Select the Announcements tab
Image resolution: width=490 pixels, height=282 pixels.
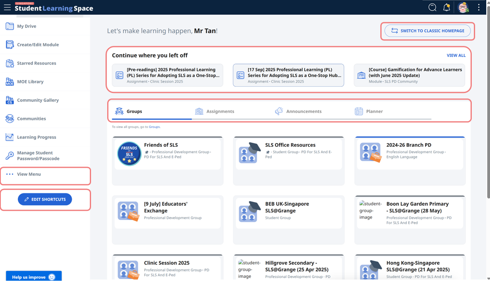[x=304, y=111]
